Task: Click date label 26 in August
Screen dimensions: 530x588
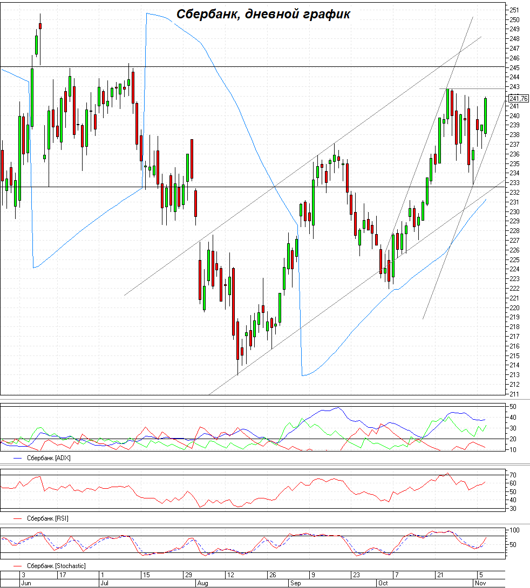Action: pyautogui.click(x=273, y=575)
